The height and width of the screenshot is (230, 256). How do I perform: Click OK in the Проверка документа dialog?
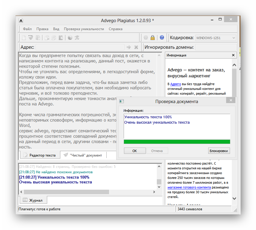[135, 151]
